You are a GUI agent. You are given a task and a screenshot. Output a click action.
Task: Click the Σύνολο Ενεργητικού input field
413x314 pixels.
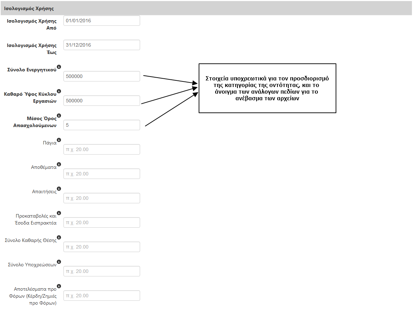click(x=101, y=76)
